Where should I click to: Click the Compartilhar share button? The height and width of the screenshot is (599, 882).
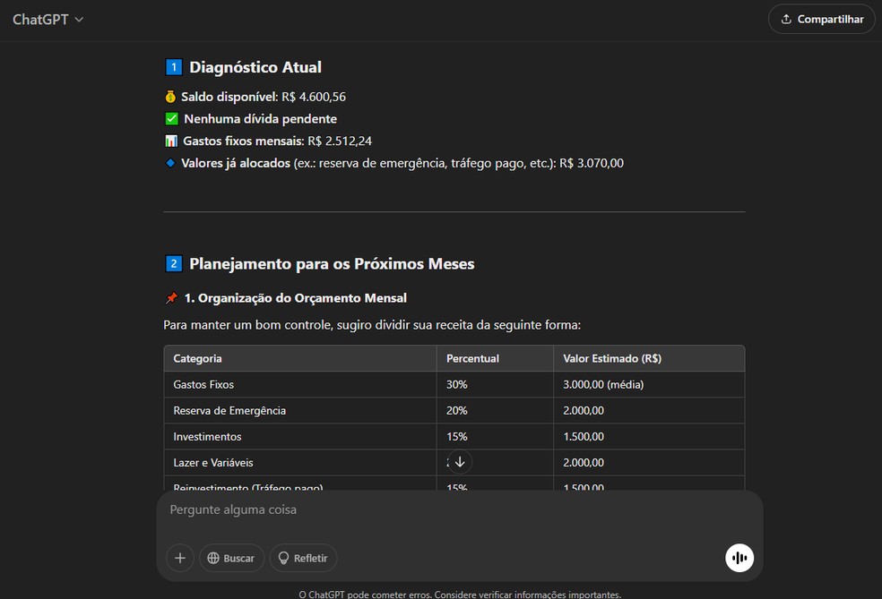(x=821, y=19)
